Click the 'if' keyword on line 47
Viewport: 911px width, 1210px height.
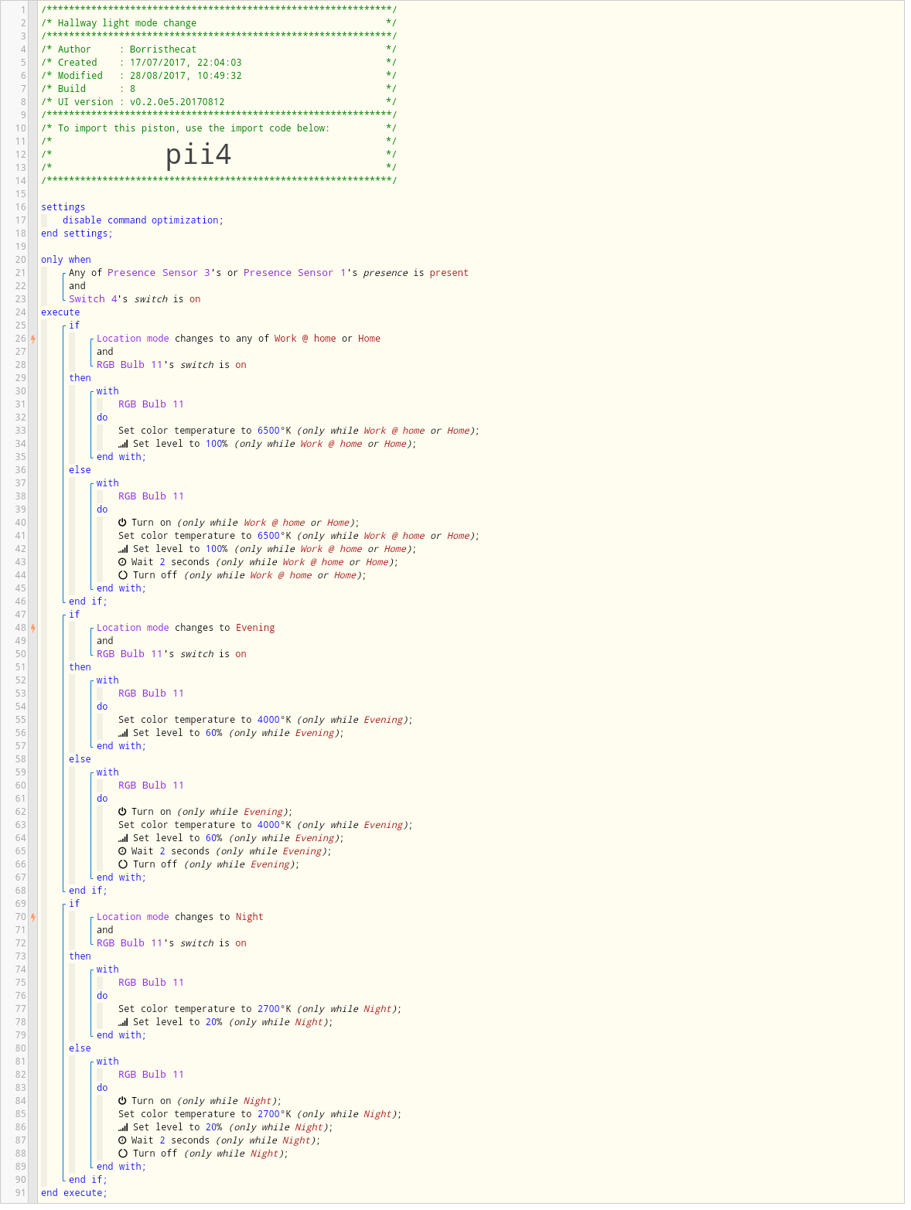[x=74, y=615]
